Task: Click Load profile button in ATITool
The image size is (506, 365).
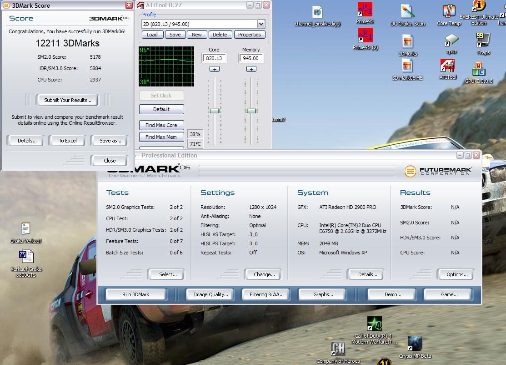Action: coord(152,35)
